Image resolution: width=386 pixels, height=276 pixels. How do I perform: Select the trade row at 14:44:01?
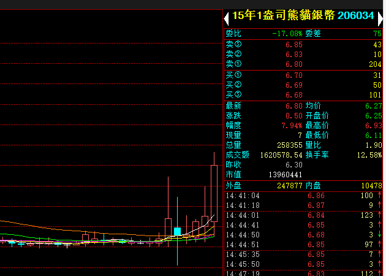tap(303, 215)
